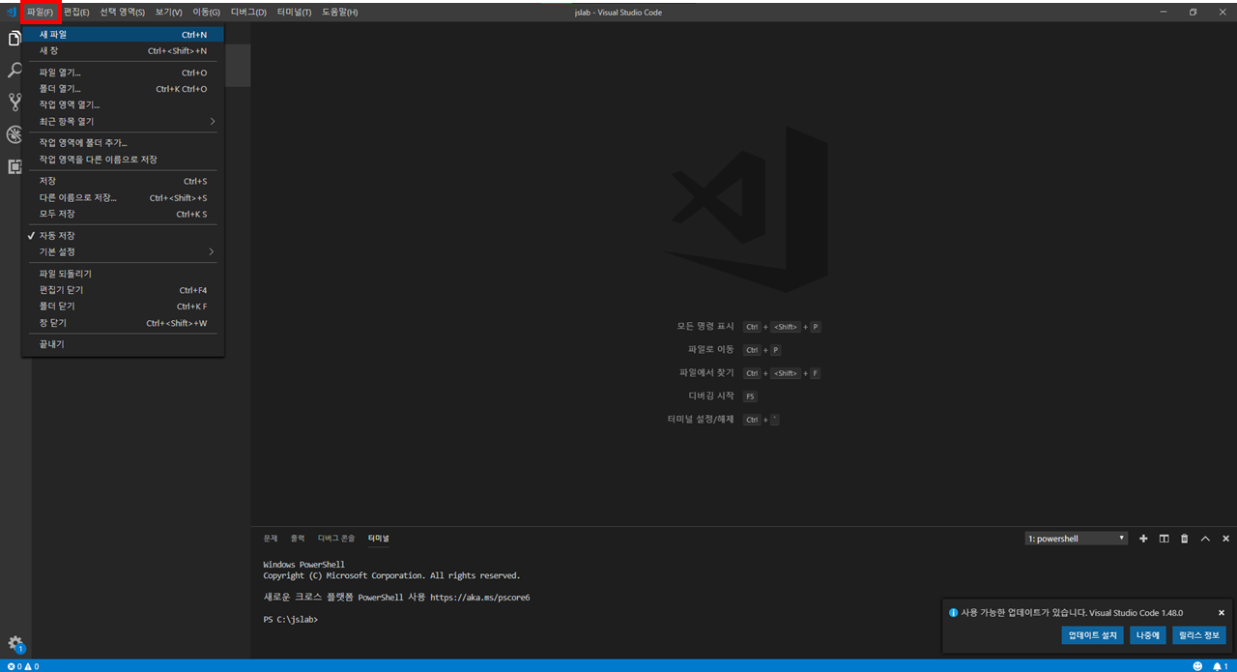Screen dimensions: 1237x672
Task: Open the Explorer view in activity bar
Action: [14, 39]
